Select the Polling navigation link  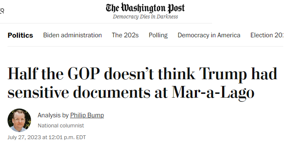pyautogui.click(x=158, y=35)
